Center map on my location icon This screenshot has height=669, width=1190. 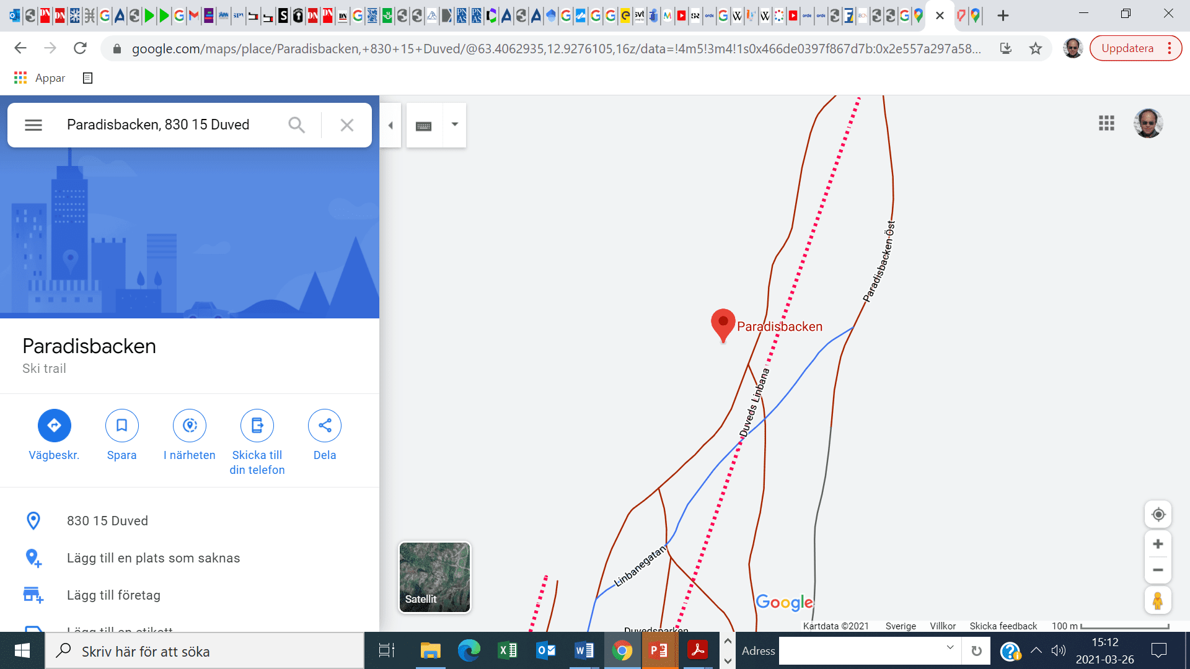(1158, 514)
